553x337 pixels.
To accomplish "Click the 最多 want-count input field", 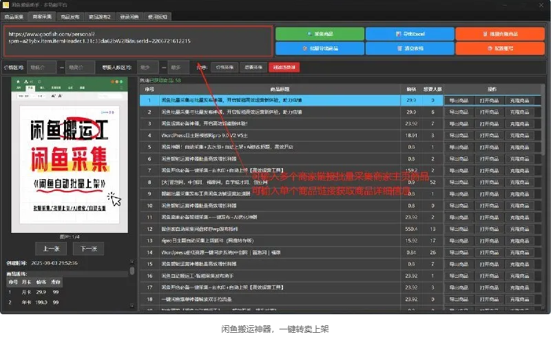I will (x=178, y=67).
